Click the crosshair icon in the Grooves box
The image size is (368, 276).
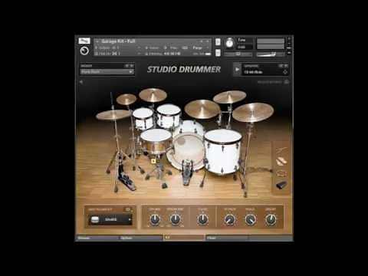(x=285, y=72)
